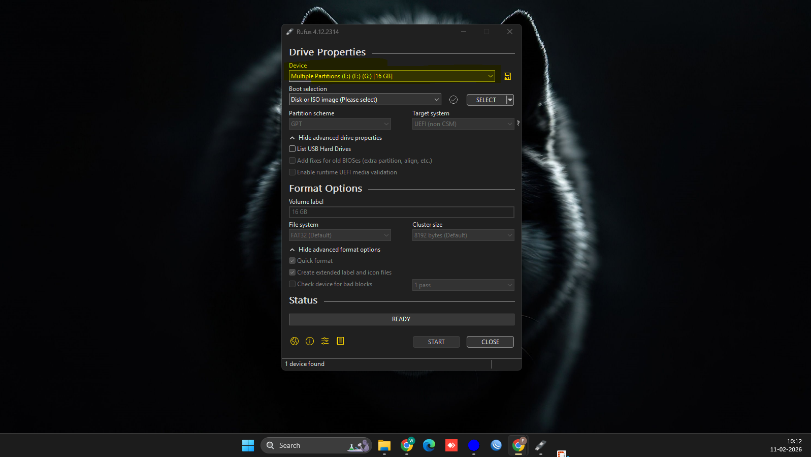
Task: Click the 'Drive Properties' heading
Action: (x=328, y=52)
